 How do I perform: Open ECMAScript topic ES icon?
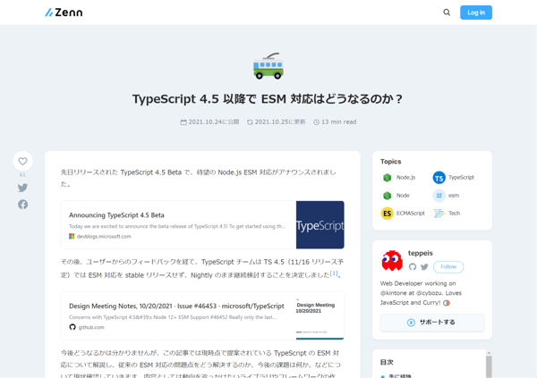click(x=387, y=214)
